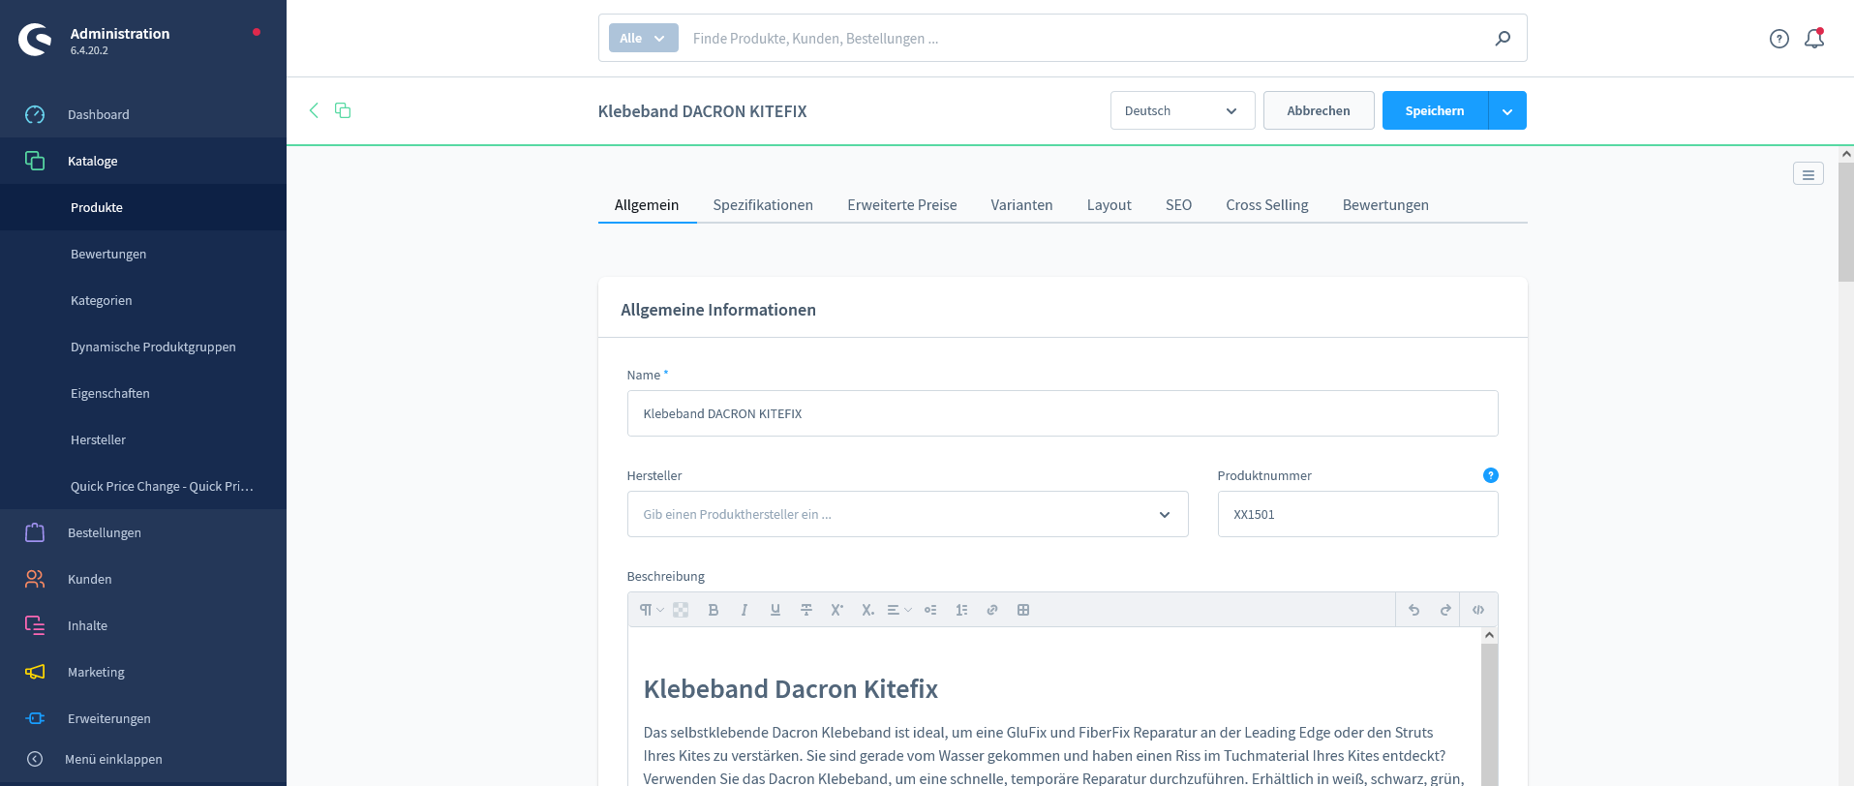Go back with the arrow icon

314,110
